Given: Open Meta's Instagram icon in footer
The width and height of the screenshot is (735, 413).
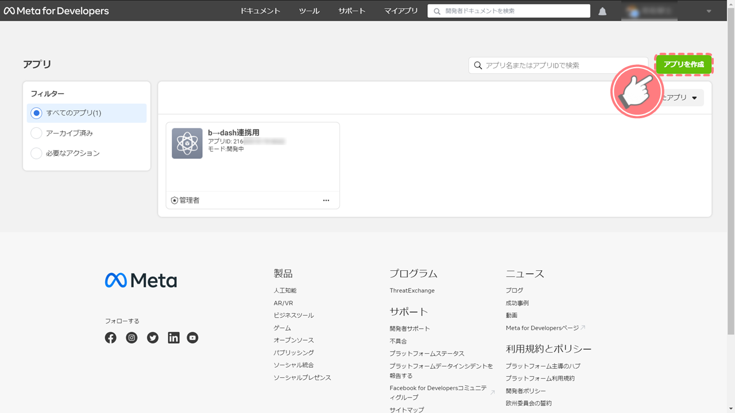Looking at the screenshot, I should [x=132, y=338].
